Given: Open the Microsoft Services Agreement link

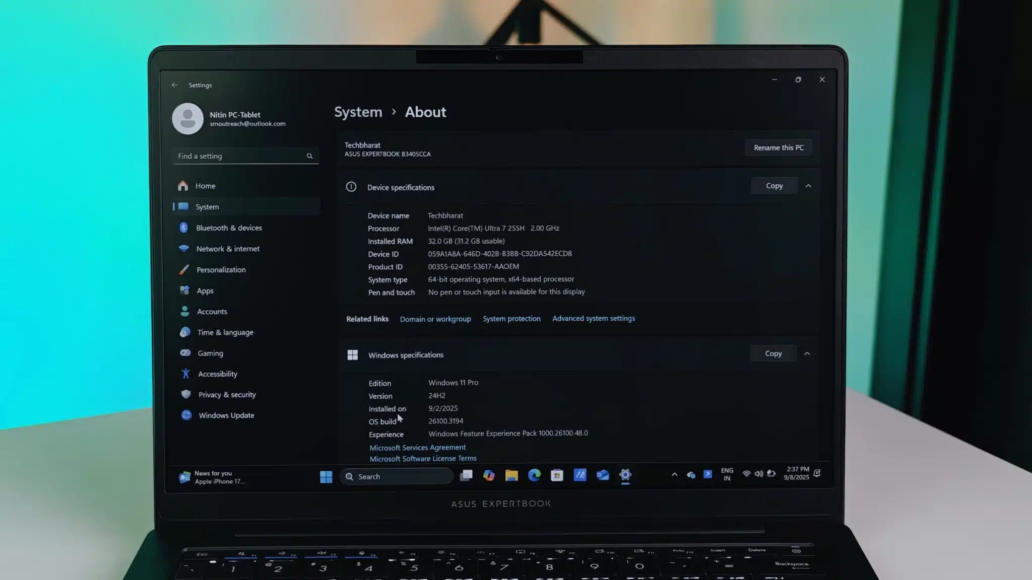Looking at the screenshot, I should click(x=417, y=447).
